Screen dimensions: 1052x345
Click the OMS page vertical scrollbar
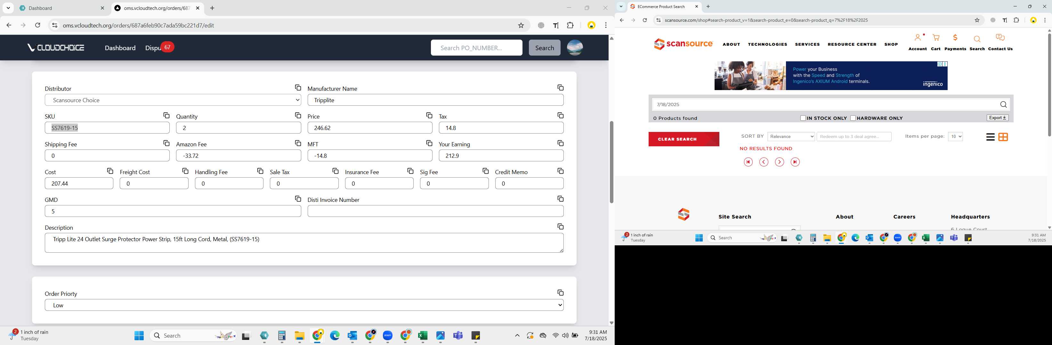[611, 162]
